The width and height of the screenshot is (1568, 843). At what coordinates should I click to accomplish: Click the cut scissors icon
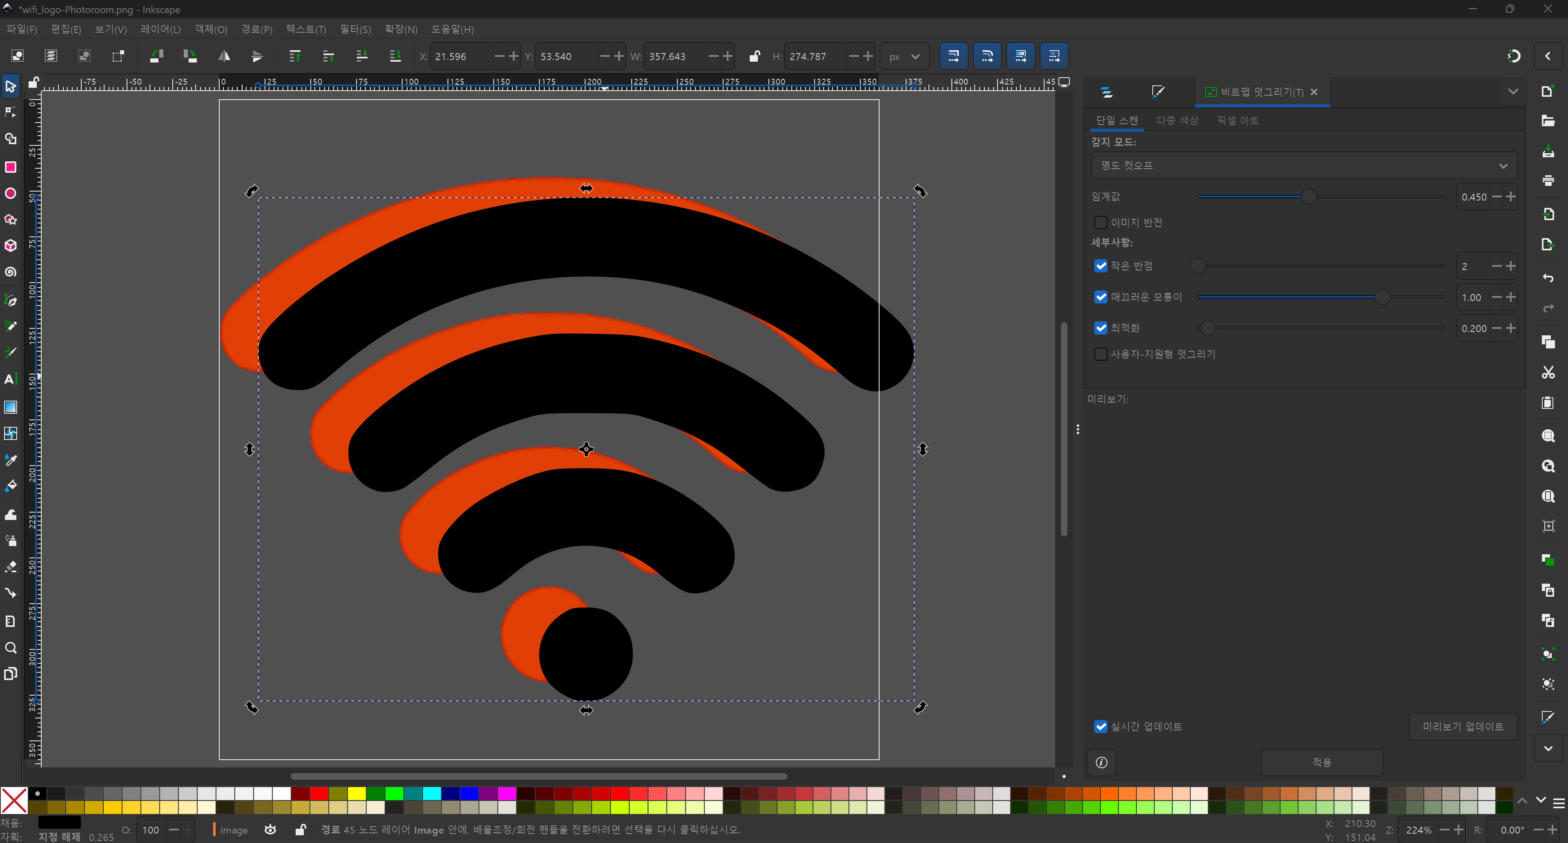(1548, 372)
